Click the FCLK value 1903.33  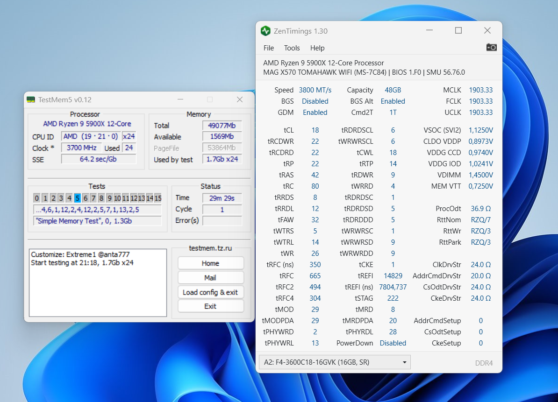[x=481, y=101]
